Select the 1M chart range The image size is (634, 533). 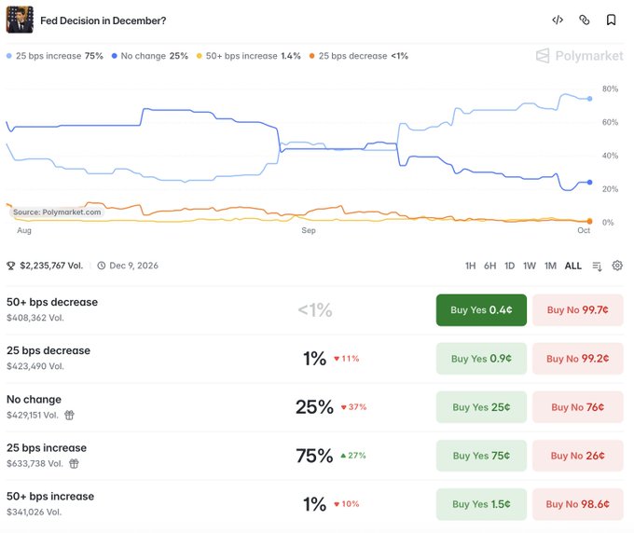click(550, 266)
